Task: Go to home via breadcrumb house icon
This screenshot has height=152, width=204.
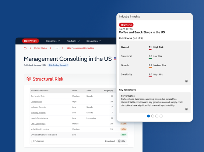Action: [25, 48]
